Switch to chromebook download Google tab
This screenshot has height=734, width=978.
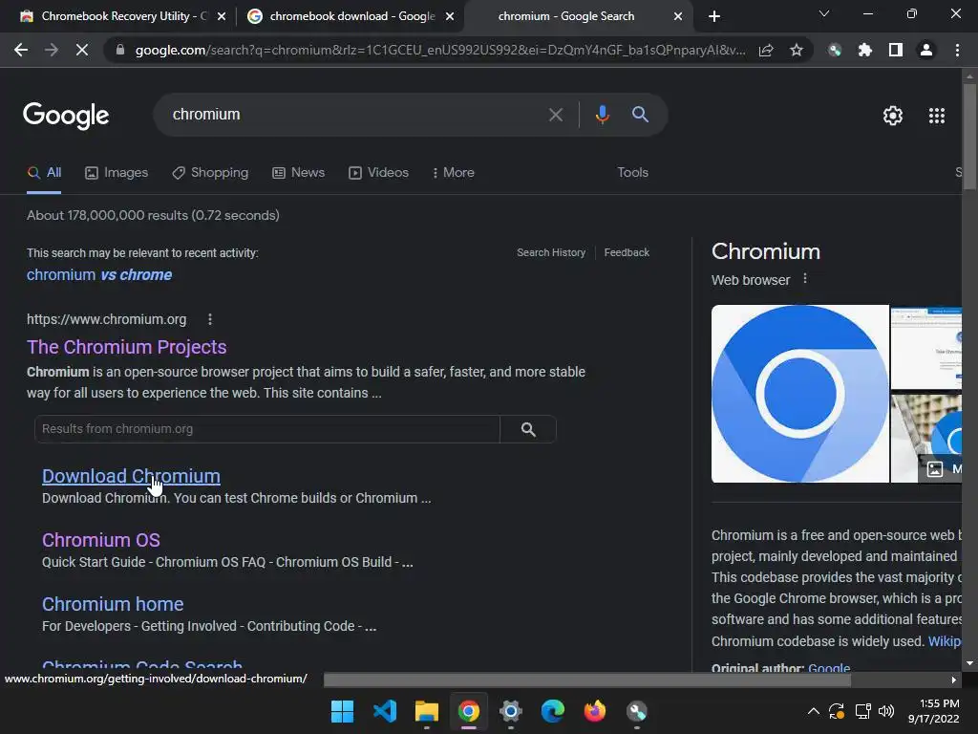pyautogui.click(x=351, y=16)
